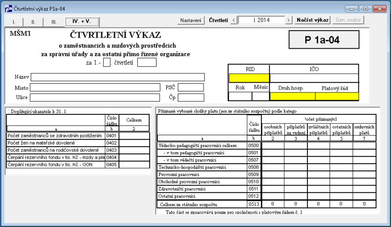Click 'Technicko-hospodářští pracovníci' row label

click(x=192, y=168)
